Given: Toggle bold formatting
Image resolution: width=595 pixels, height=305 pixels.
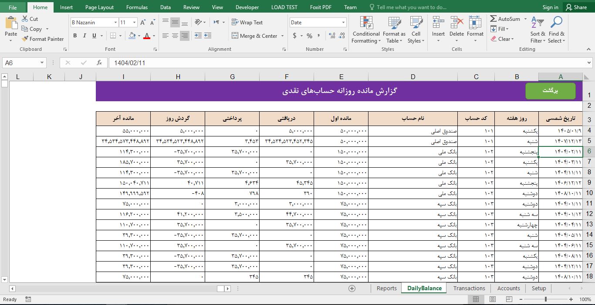Looking at the screenshot, I should pyautogui.click(x=75, y=35).
